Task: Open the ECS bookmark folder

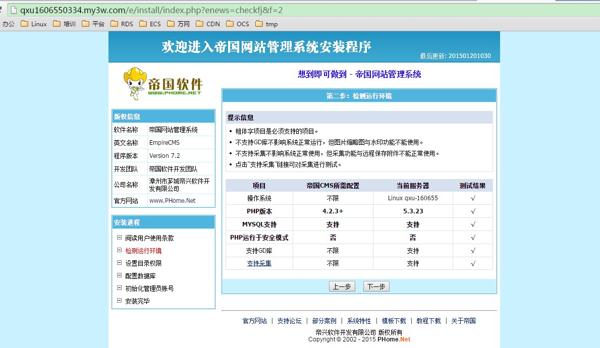Action: tap(150, 24)
